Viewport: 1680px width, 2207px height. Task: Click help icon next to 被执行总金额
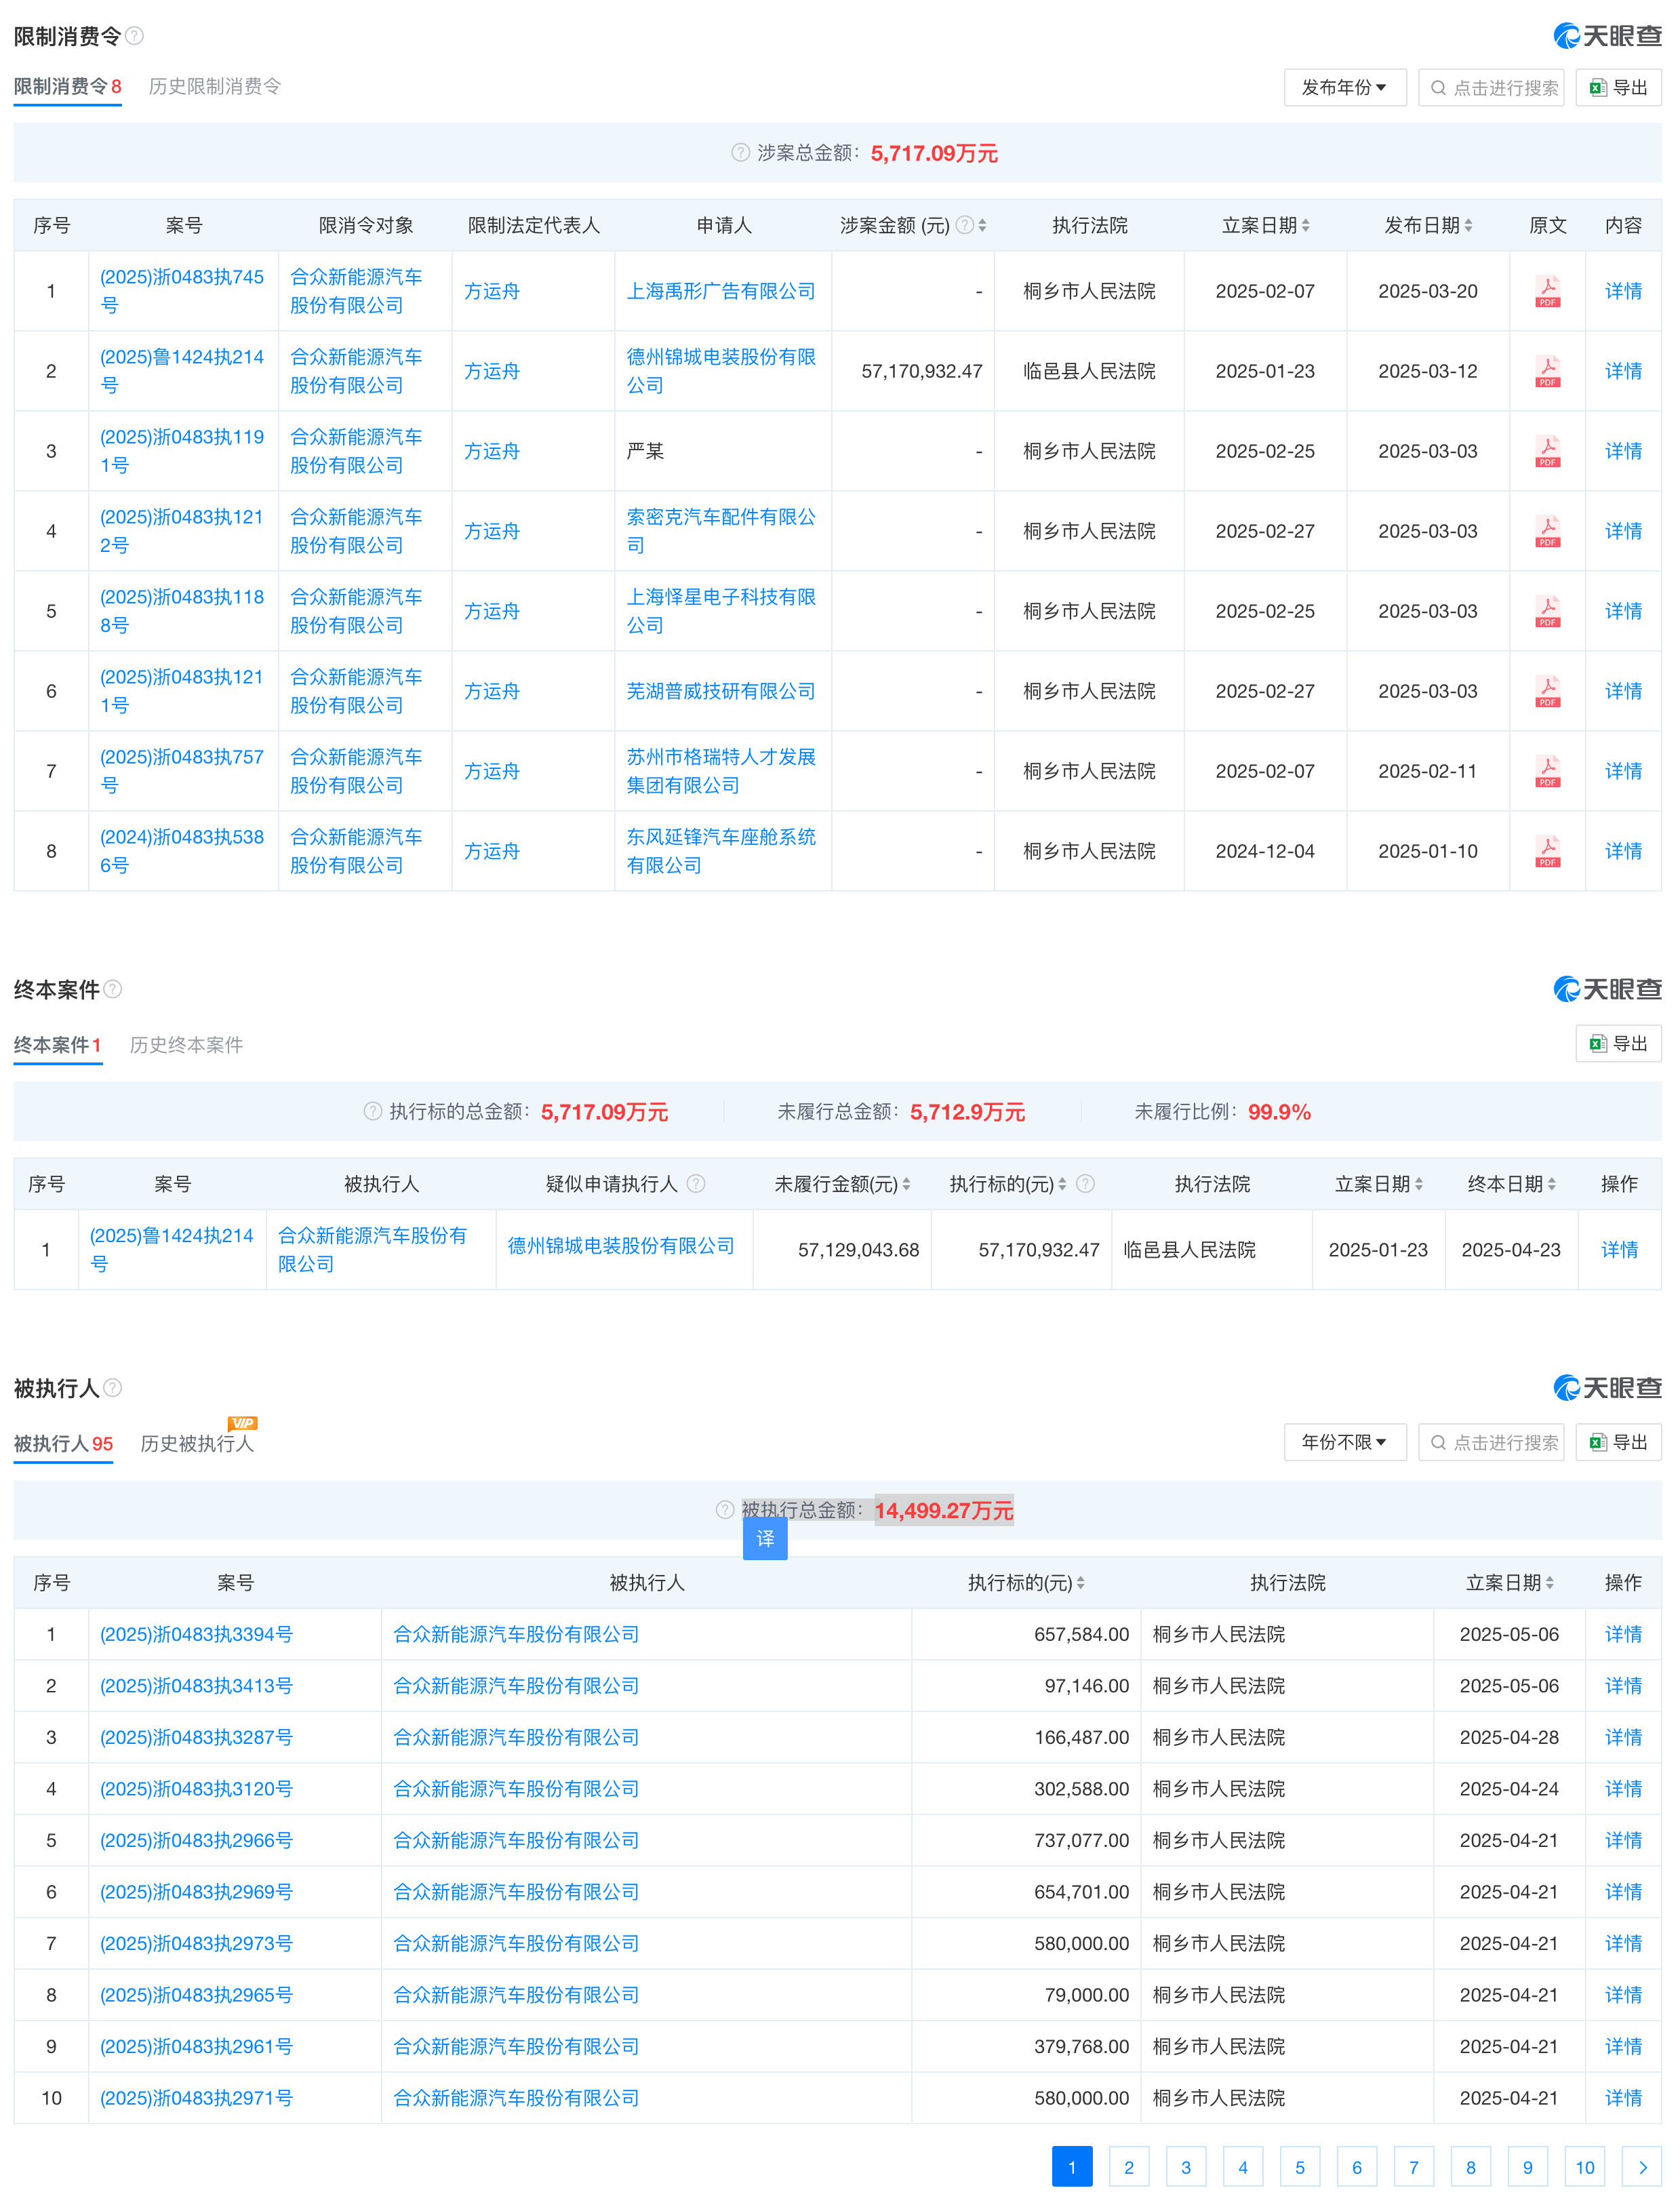pyautogui.click(x=725, y=1509)
